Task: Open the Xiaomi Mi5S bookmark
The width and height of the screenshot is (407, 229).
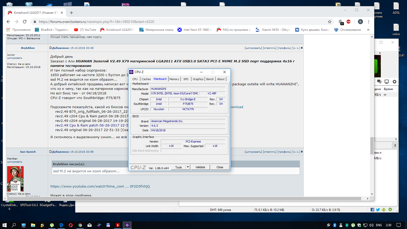Action: point(273,30)
